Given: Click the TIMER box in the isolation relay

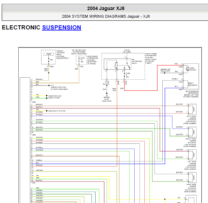Looking at the screenshot, I should [49, 54].
